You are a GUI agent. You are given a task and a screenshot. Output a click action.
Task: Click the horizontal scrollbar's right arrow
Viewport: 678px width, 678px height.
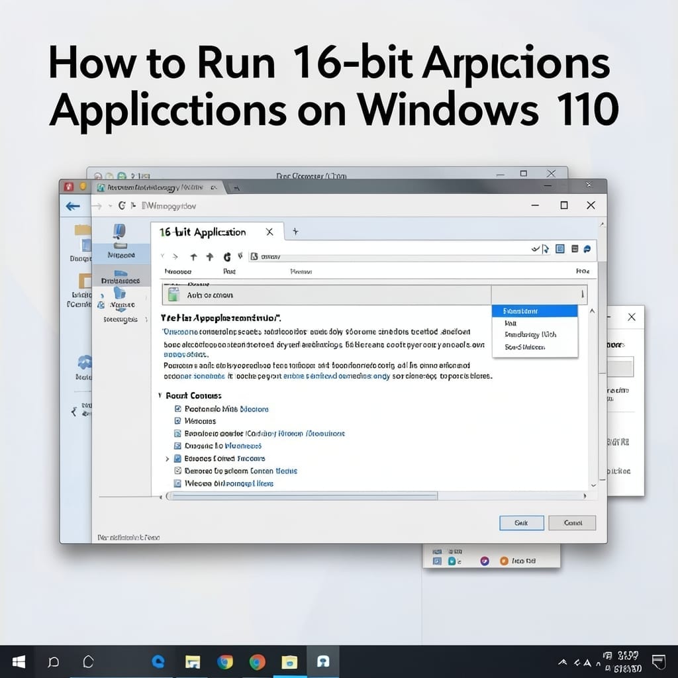585,496
